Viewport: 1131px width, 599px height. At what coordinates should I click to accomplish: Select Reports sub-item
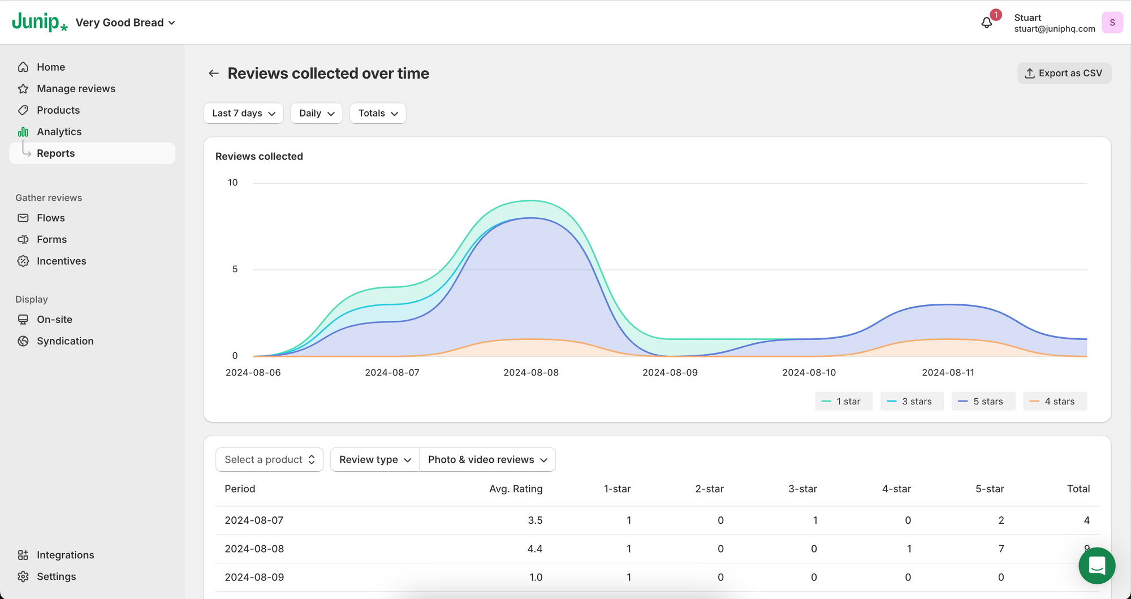point(92,153)
